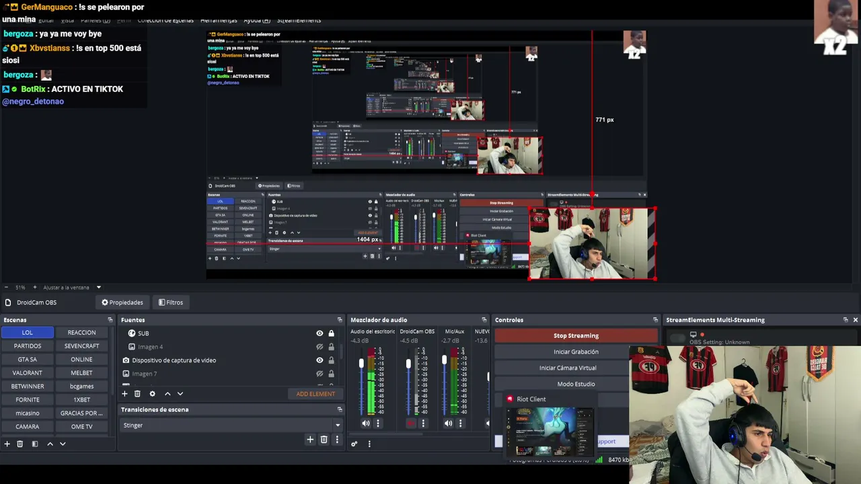Hide the Dispositivo de captura de video source
This screenshot has height=484, width=861.
click(x=320, y=360)
